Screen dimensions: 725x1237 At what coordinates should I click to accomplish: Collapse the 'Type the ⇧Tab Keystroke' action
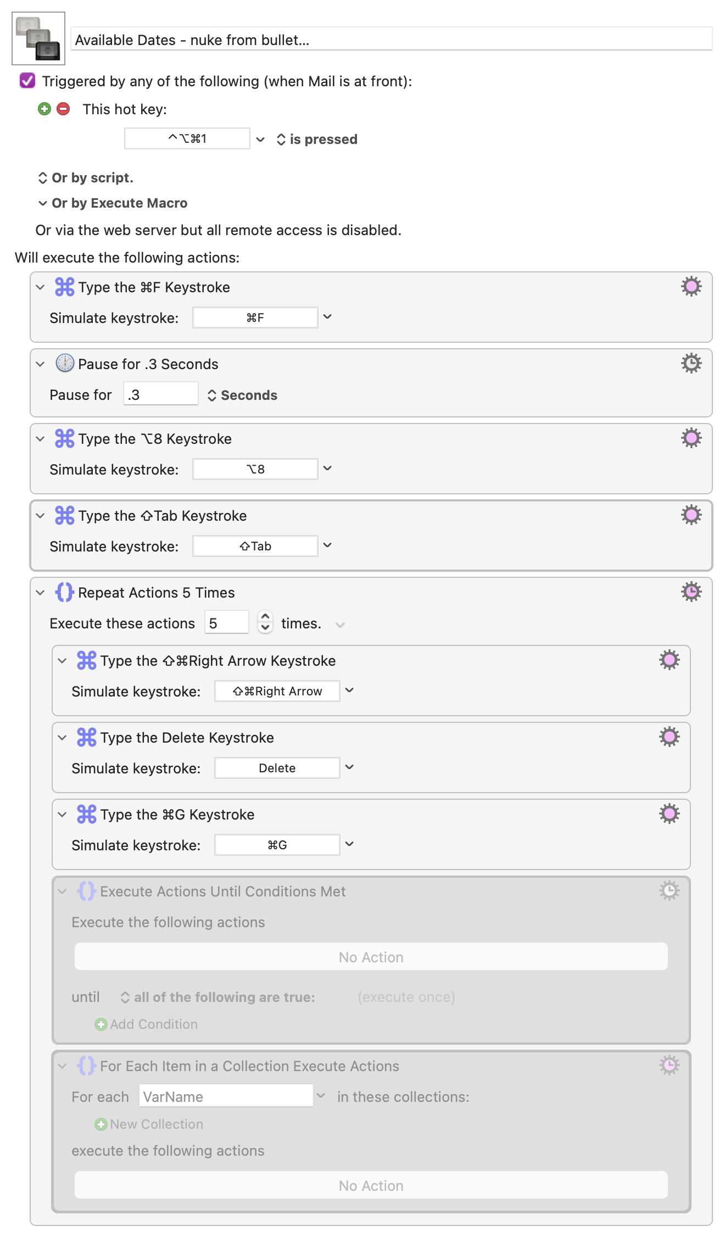[40, 516]
